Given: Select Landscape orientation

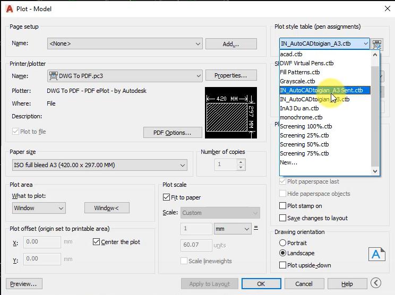Looking at the screenshot, I should (282, 253).
